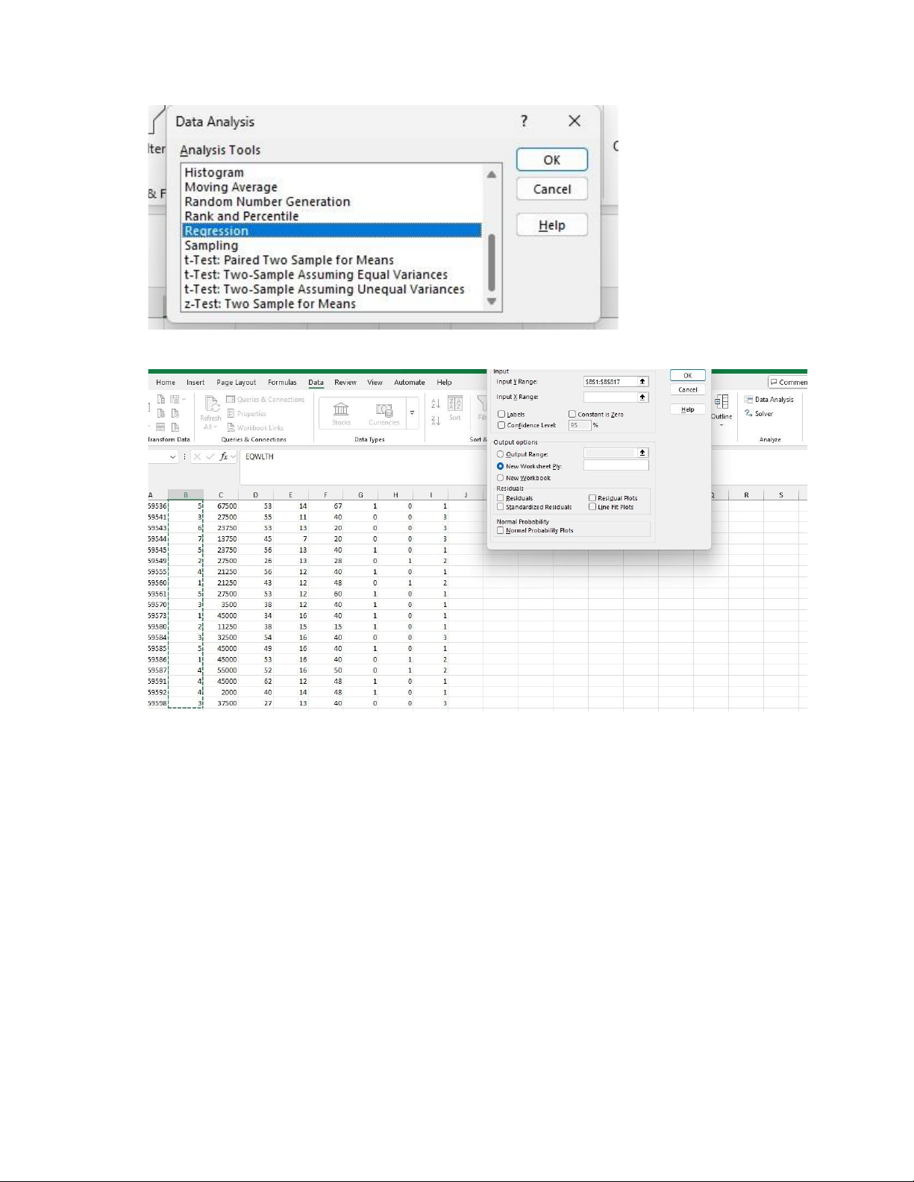Click the Solver icon in Analyze group
This screenshot has height=1182, width=914.
click(759, 414)
